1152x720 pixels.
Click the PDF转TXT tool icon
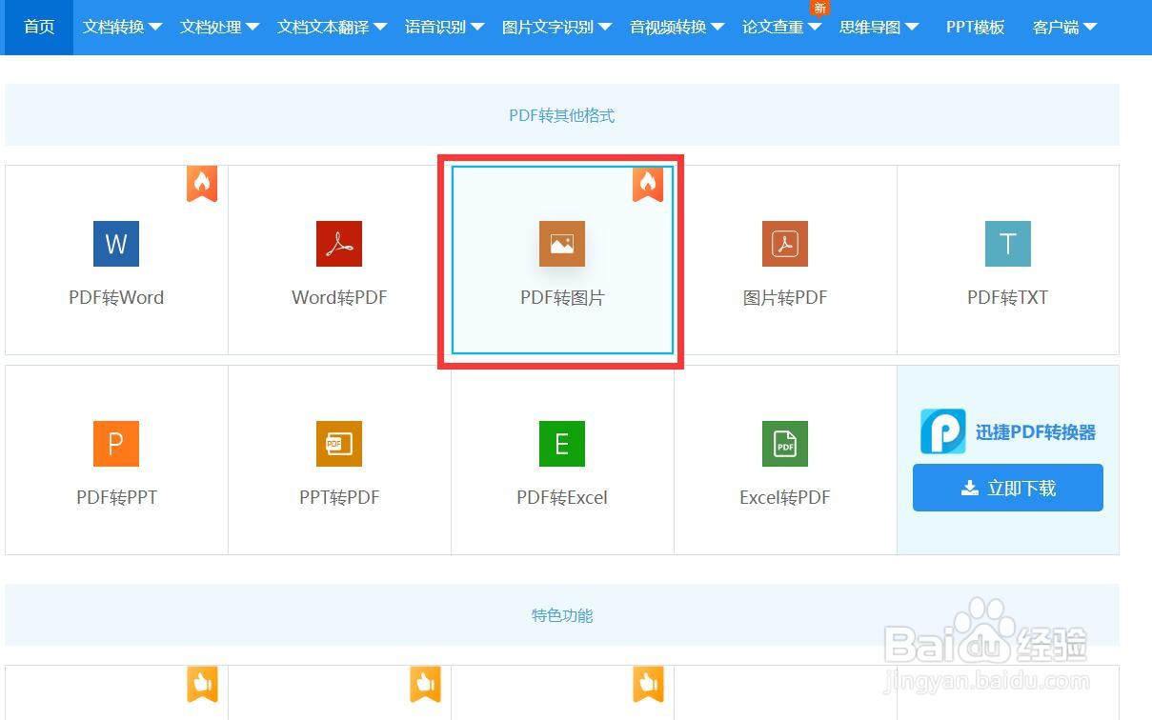coord(1007,244)
